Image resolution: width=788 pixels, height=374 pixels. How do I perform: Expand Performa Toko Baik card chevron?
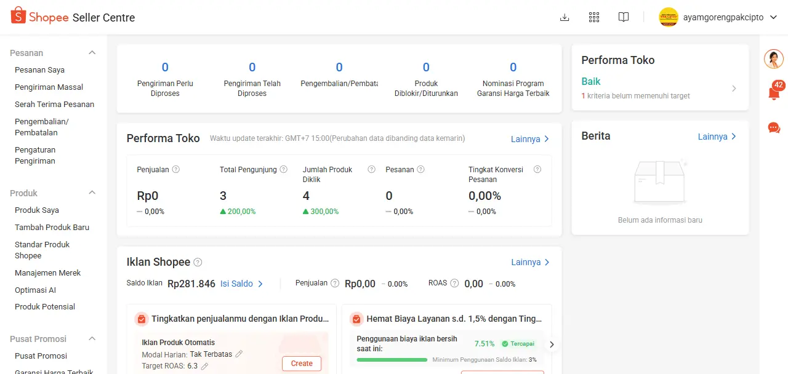click(x=734, y=89)
